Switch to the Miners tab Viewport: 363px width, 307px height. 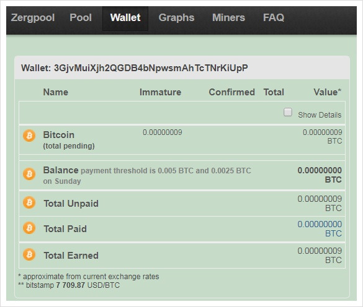pyautogui.click(x=228, y=18)
